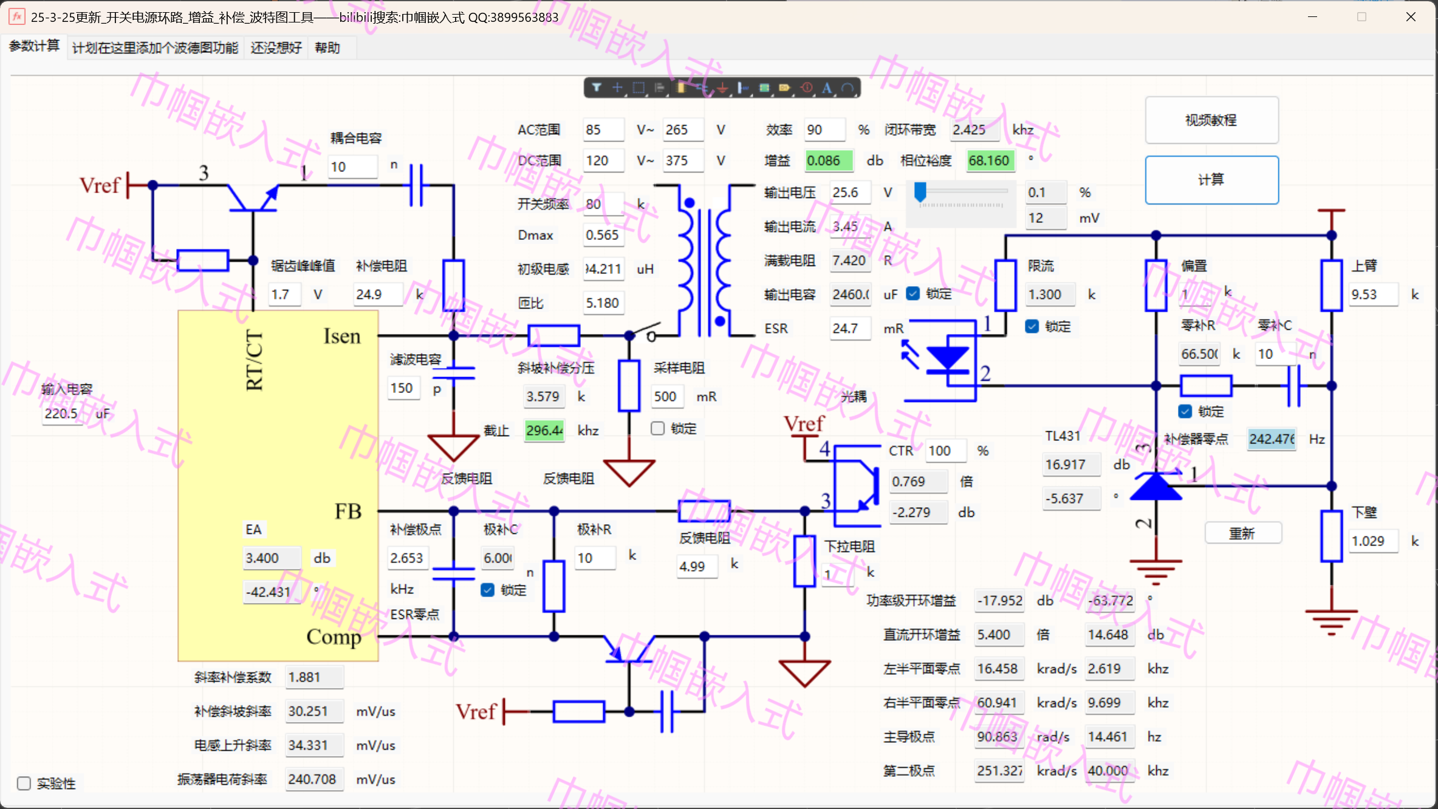
Task: Select the text string 'A' tool
Action: pyautogui.click(x=827, y=88)
